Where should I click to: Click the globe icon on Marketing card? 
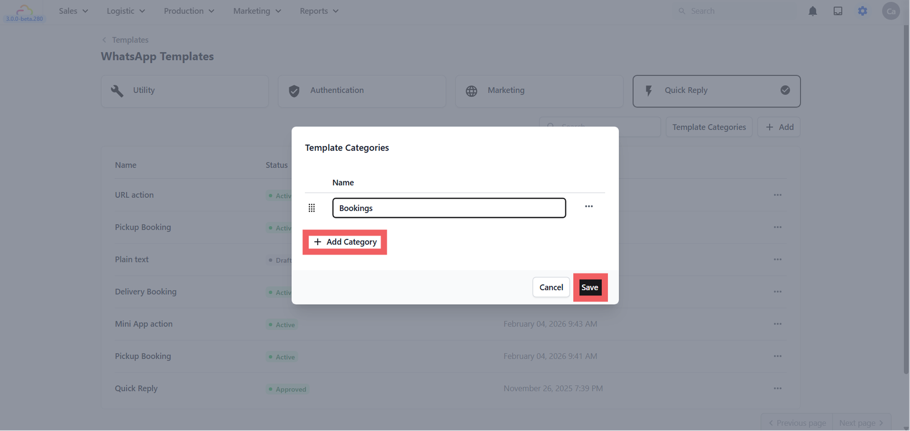[x=471, y=91]
